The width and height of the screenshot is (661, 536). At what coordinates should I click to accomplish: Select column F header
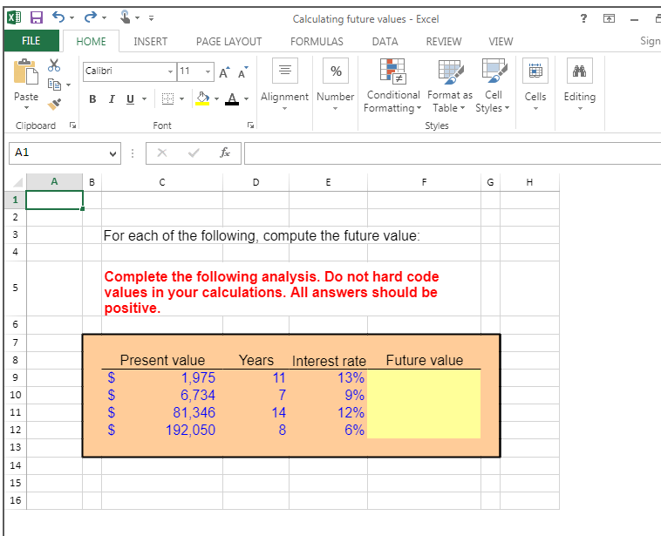[x=424, y=182]
